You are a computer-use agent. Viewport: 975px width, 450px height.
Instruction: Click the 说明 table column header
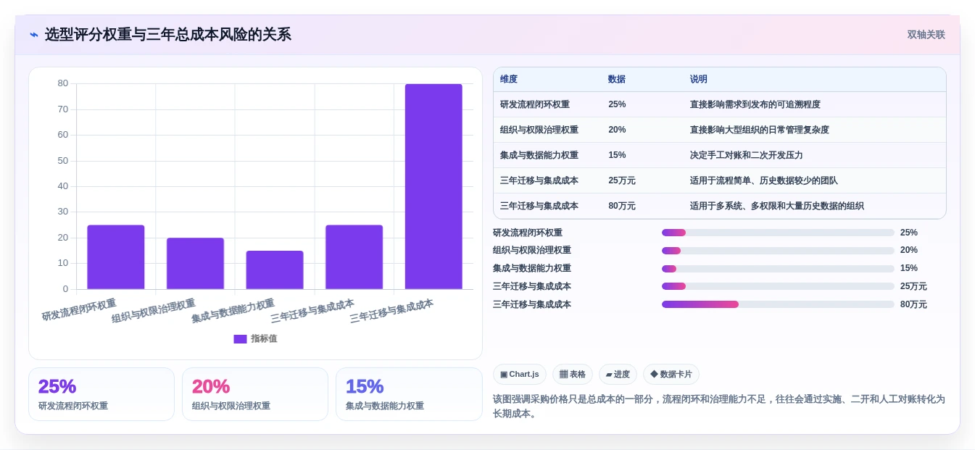[x=699, y=79]
